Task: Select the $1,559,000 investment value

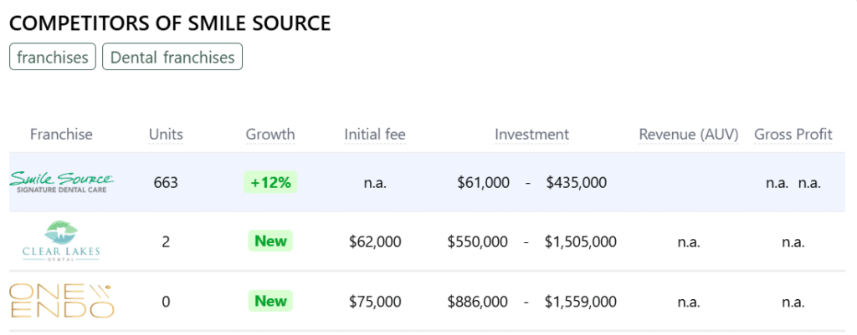Action: 581,301
